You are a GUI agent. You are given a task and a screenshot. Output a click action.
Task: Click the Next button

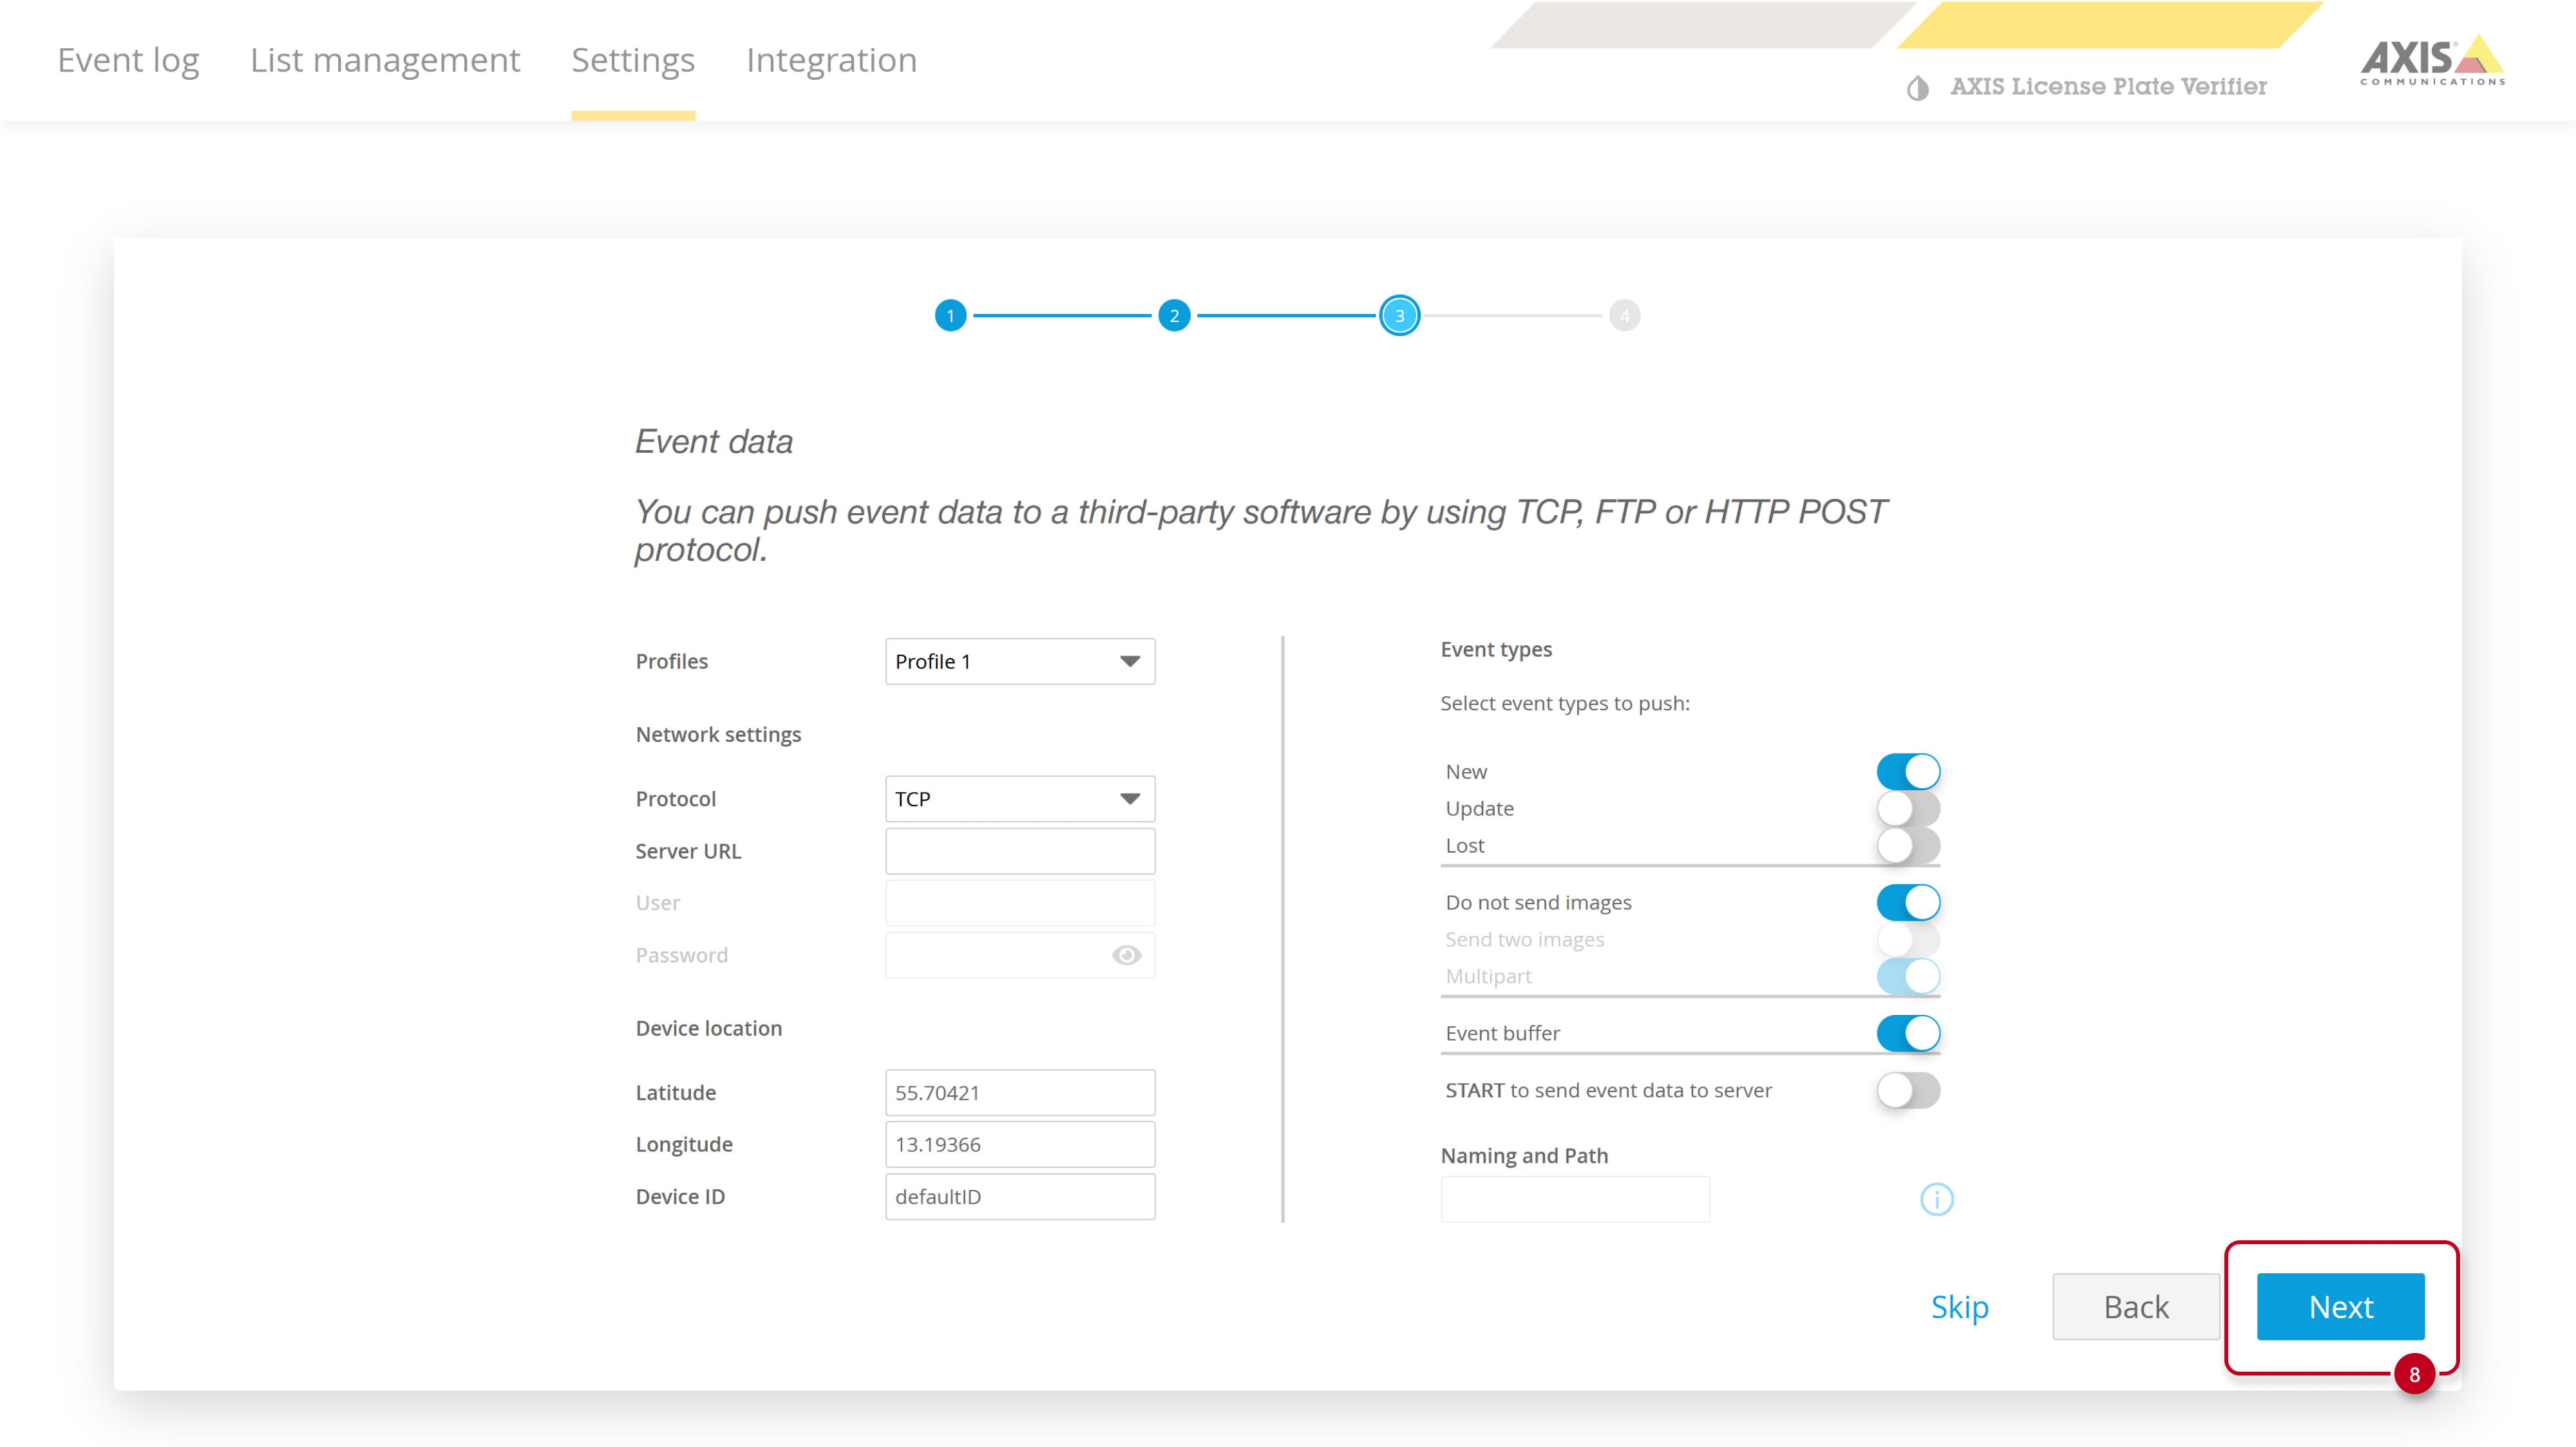(2340, 1306)
